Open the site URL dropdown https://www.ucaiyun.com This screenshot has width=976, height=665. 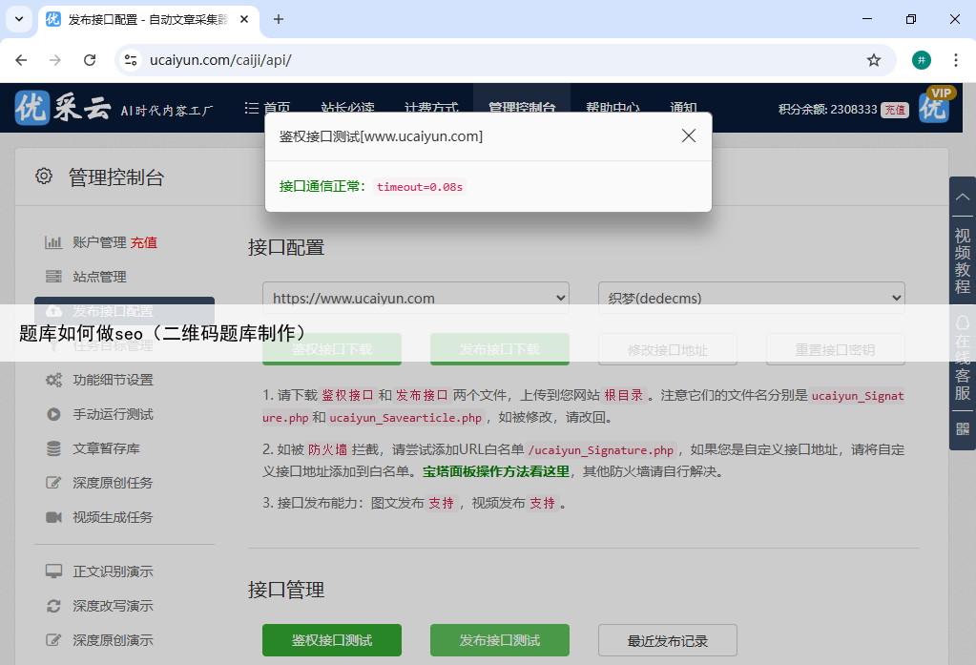(x=416, y=298)
